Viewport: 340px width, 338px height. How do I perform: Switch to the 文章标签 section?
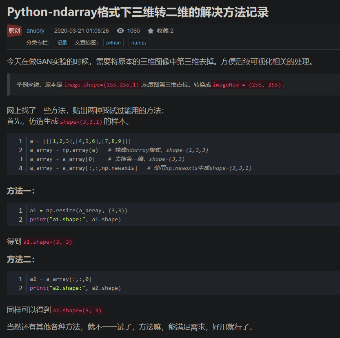coord(86,42)
